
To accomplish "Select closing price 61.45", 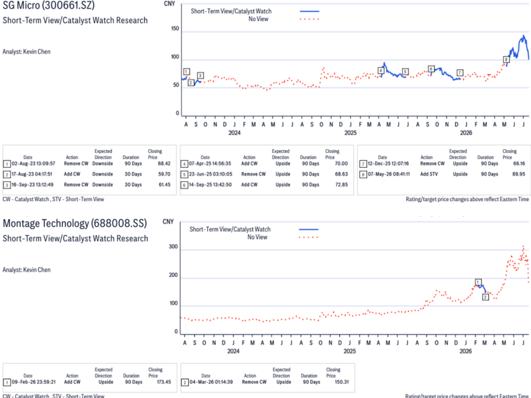I will [164, 184].
